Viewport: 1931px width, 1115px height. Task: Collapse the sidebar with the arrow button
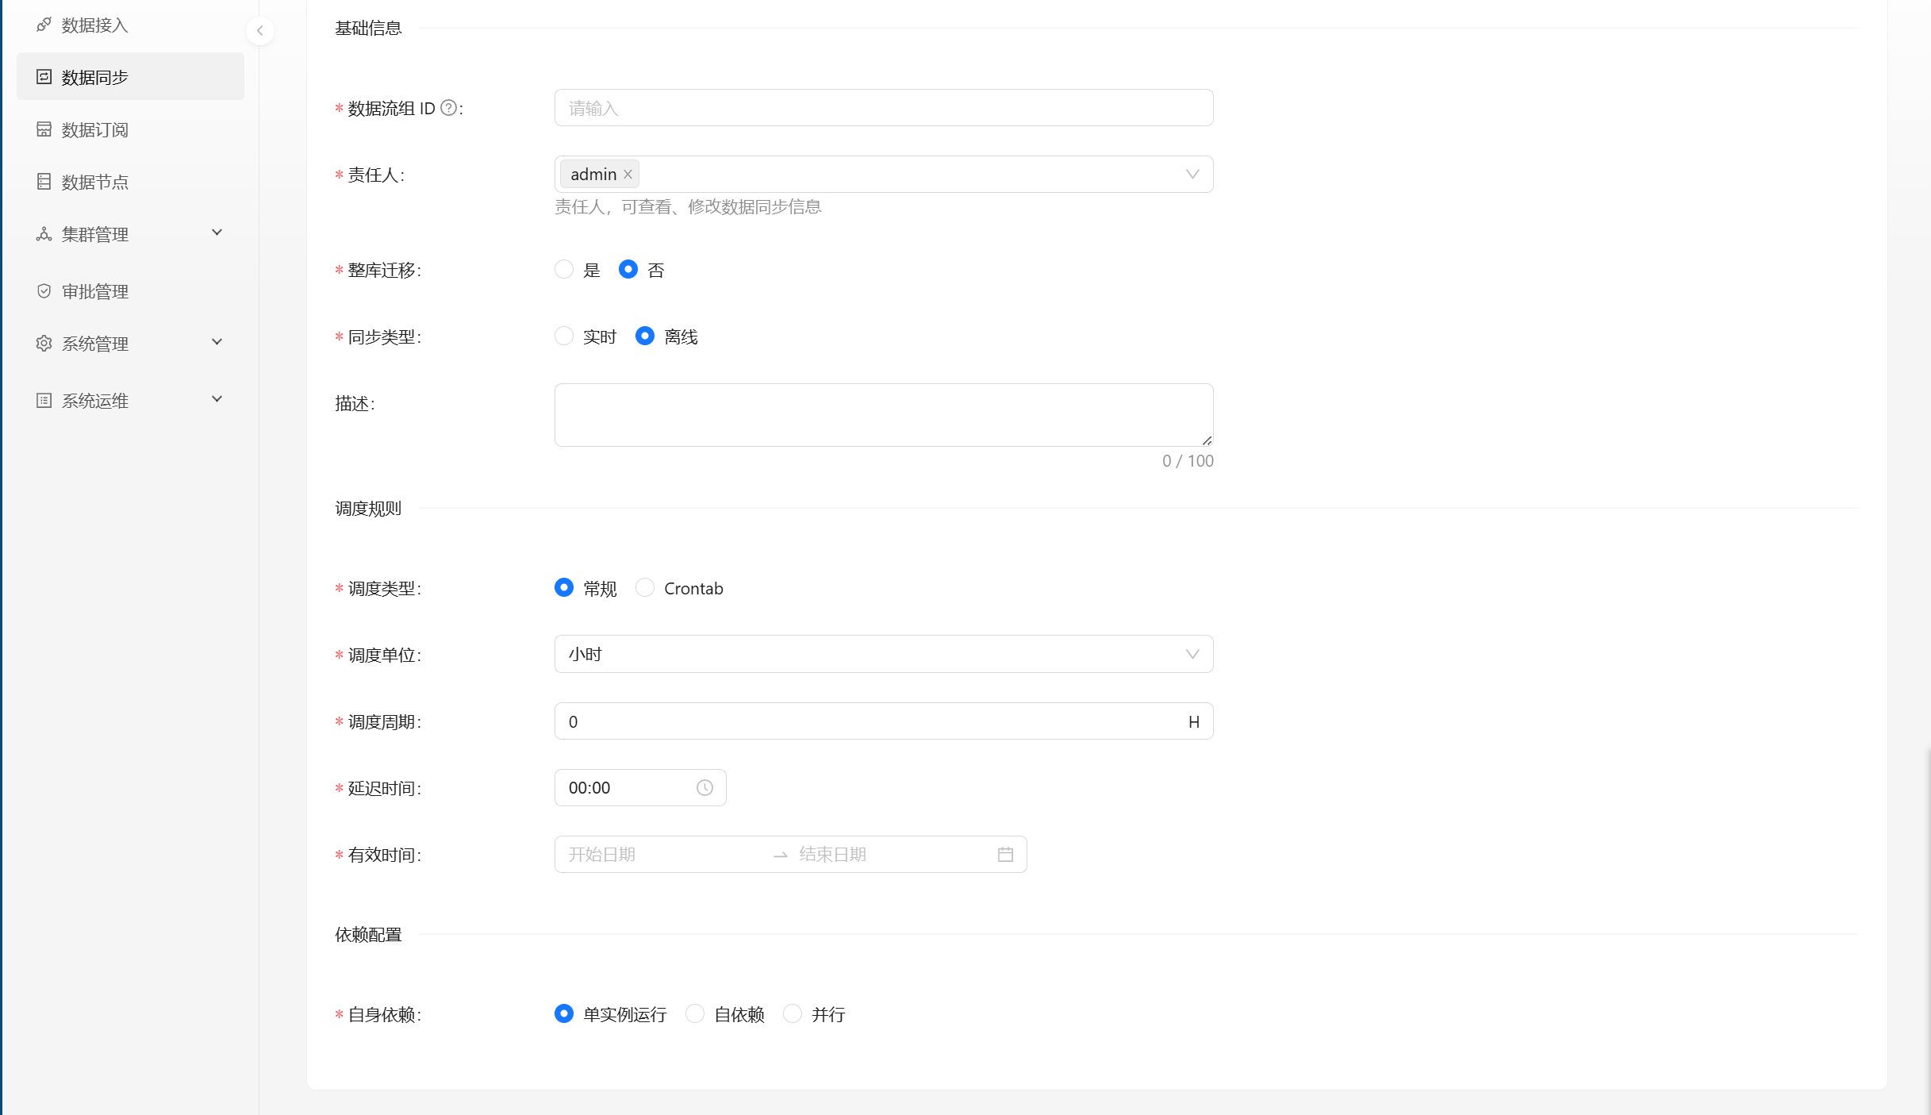pyautogui.click(x=259, y=31)
